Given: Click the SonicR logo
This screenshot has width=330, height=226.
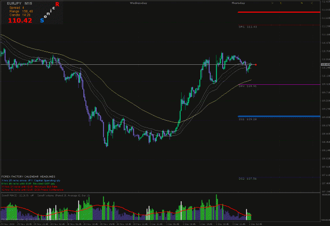Looking at the screenshot, I should [50, 12].
